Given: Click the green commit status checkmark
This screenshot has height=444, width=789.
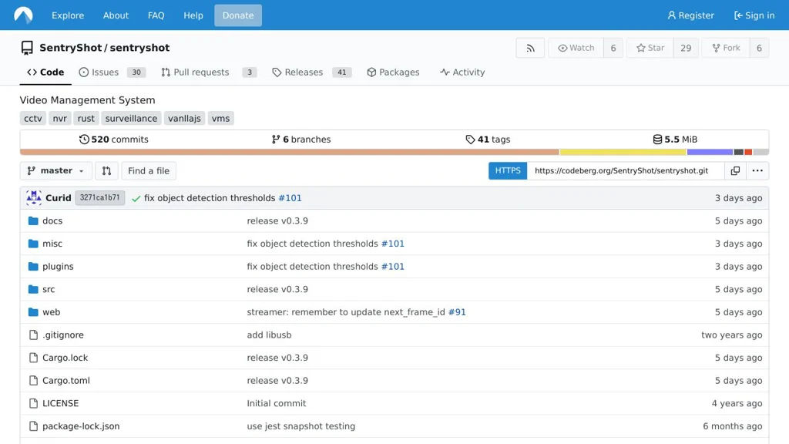Looking at the screenshot, I should (x=136, y=198).
